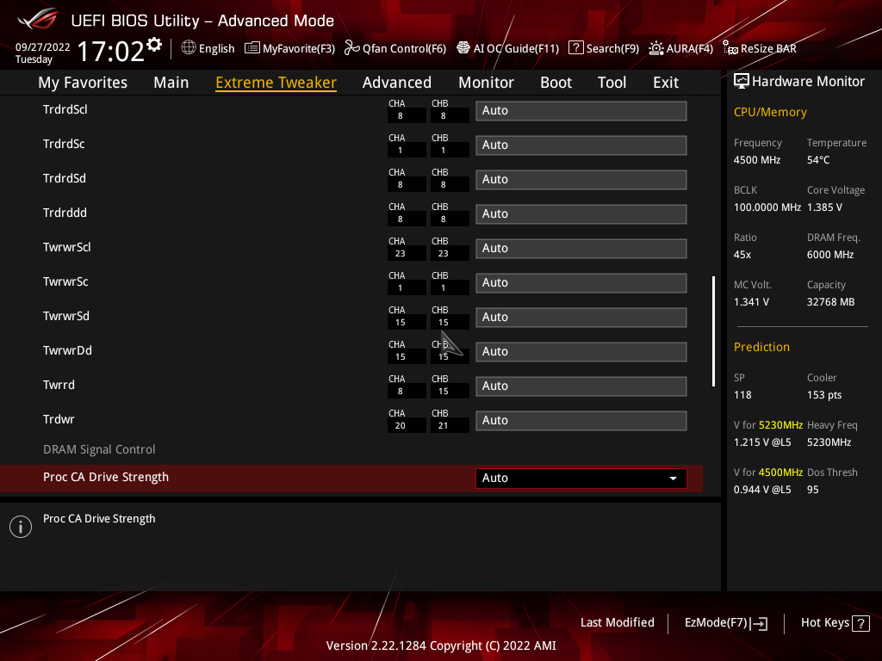
Task: Select the TrdrdSc Auto field
Action: click(x=581, y=145)
